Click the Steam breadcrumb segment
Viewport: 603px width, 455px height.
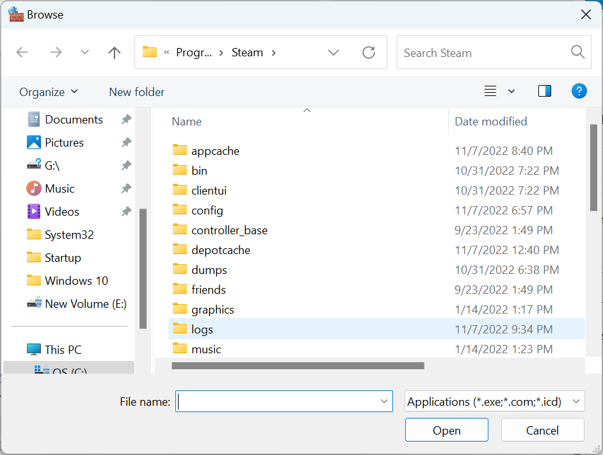pos(247,52)
